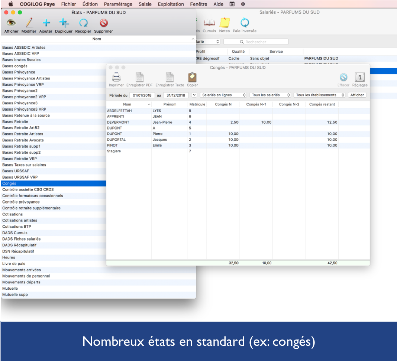Select the Stagiare row in Congés table
The height and width of the screenshot is (361, 397).
[x=238, y=151]
